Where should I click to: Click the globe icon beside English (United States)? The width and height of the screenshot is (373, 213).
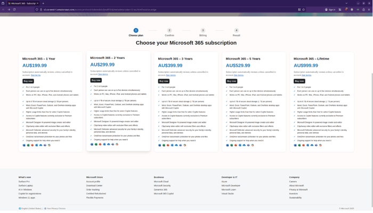click(20, 209)
